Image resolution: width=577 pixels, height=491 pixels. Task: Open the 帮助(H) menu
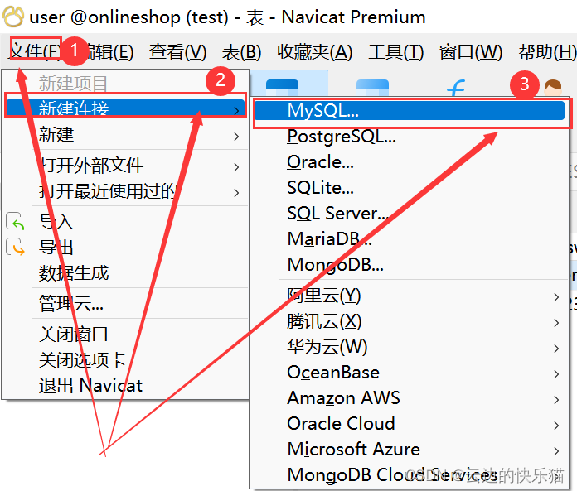(547, 52)
